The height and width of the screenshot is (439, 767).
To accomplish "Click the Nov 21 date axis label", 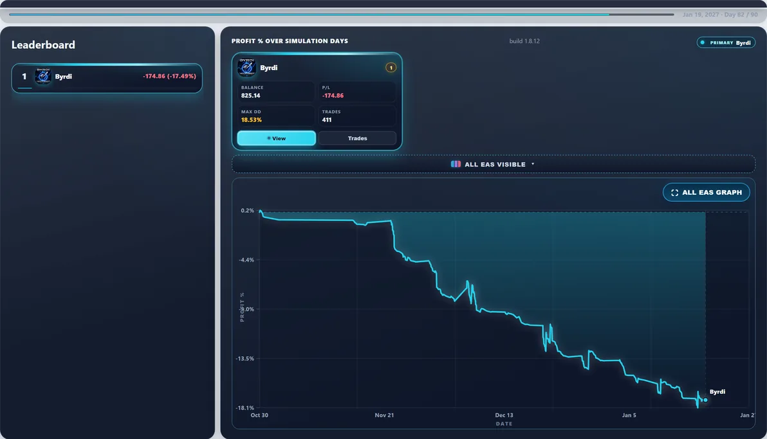I will [384, 415].
